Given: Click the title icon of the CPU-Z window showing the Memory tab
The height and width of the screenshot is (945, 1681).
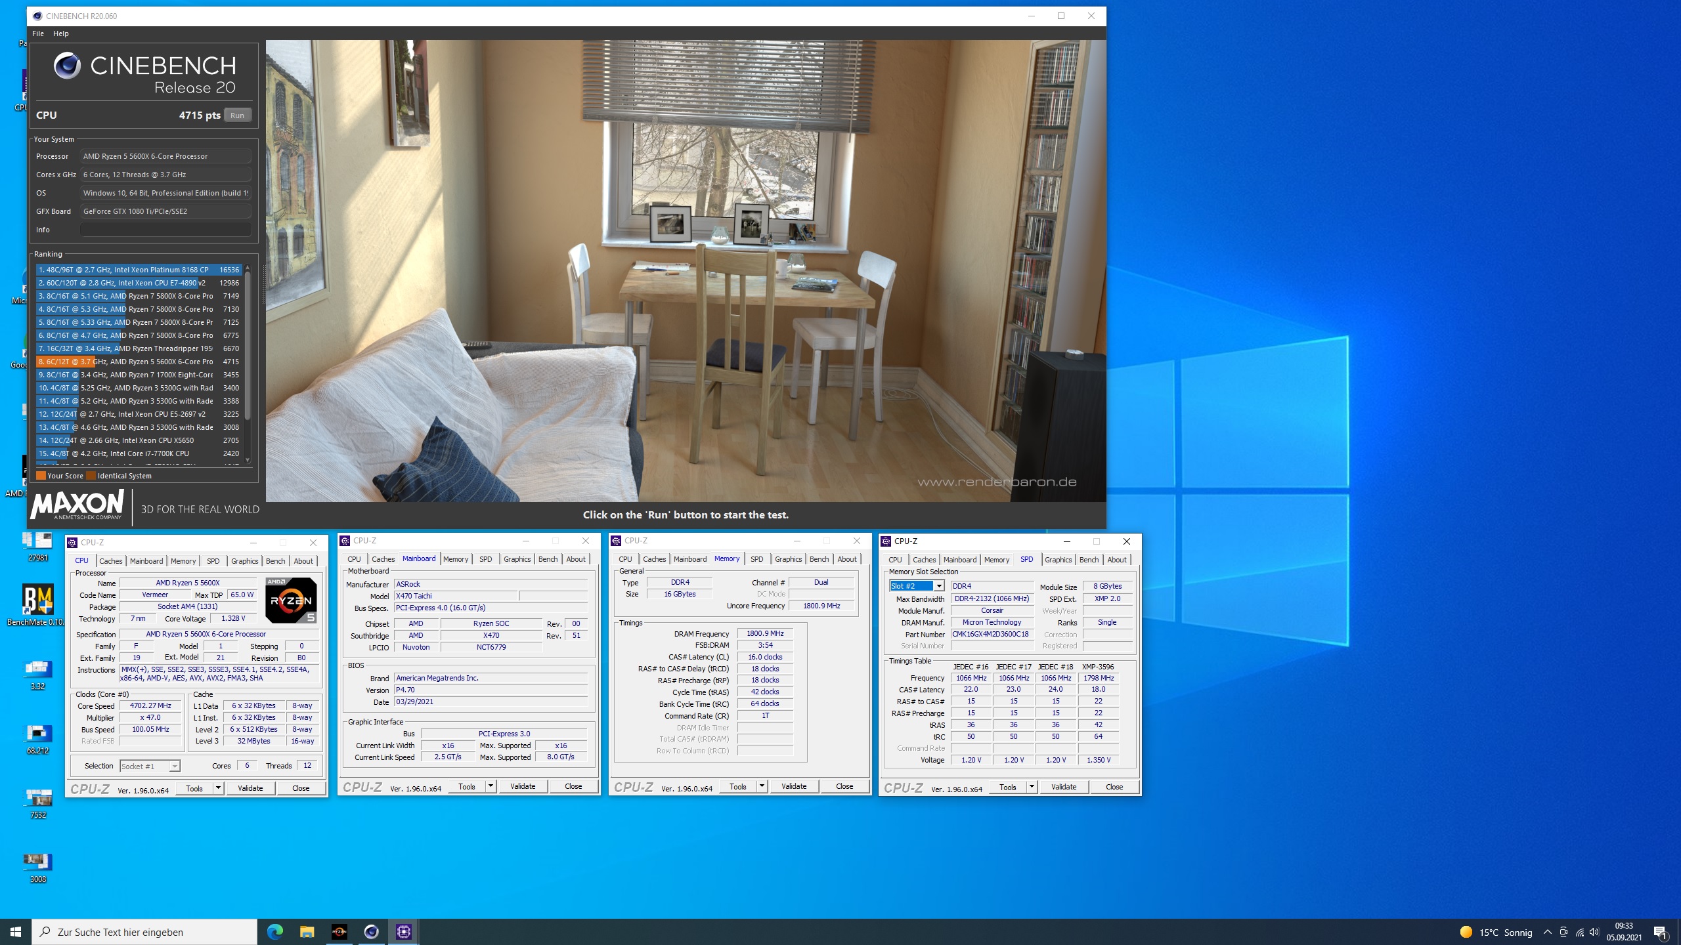Looking at the screenshot, I should click(x=616, y=541).
